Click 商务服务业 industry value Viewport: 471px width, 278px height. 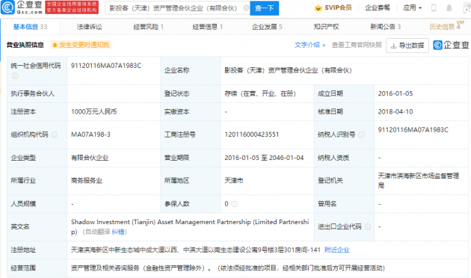pyautogui.click(x=87, y=181)
